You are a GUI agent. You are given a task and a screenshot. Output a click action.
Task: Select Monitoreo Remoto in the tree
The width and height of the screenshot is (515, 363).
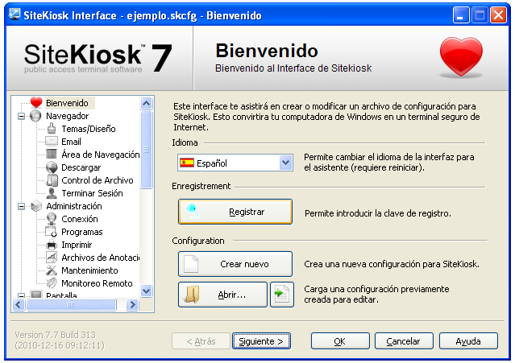click(97, 283)
